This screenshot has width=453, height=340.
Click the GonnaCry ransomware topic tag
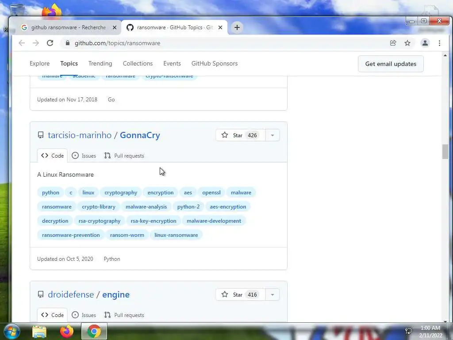(57, 207)
